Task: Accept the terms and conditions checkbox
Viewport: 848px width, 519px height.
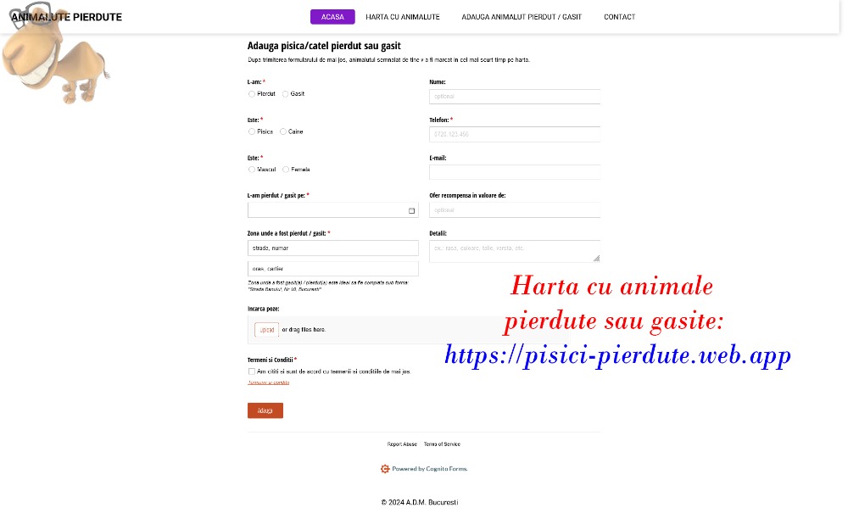Action: (x=252, y=371)
